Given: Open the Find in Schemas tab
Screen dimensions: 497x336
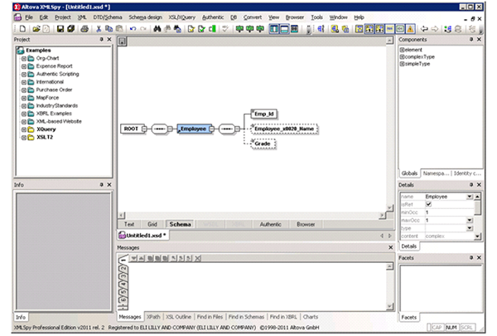Looking at the screenshot, I should pos(246,317).
